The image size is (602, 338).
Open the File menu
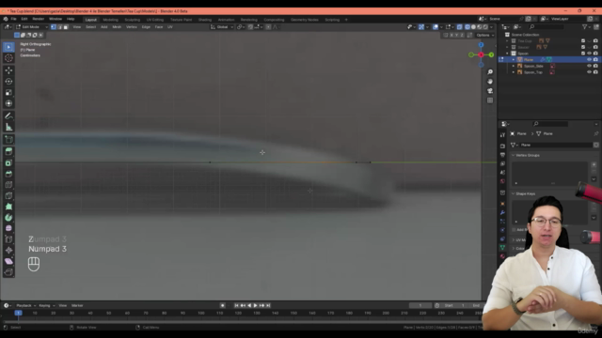click(x=13, y=19)
